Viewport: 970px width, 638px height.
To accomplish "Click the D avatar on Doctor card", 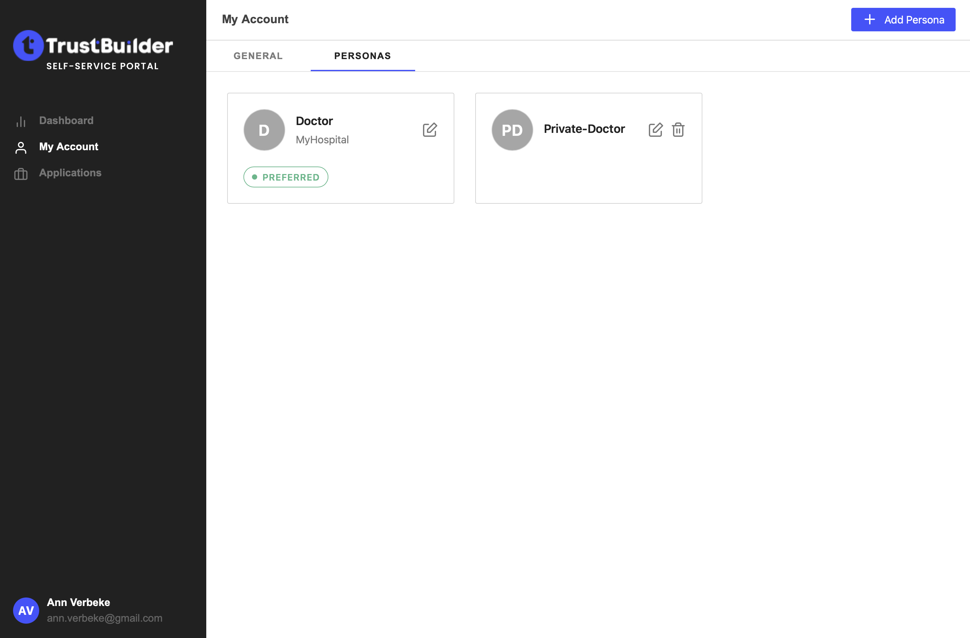I will tap(264, 130).
